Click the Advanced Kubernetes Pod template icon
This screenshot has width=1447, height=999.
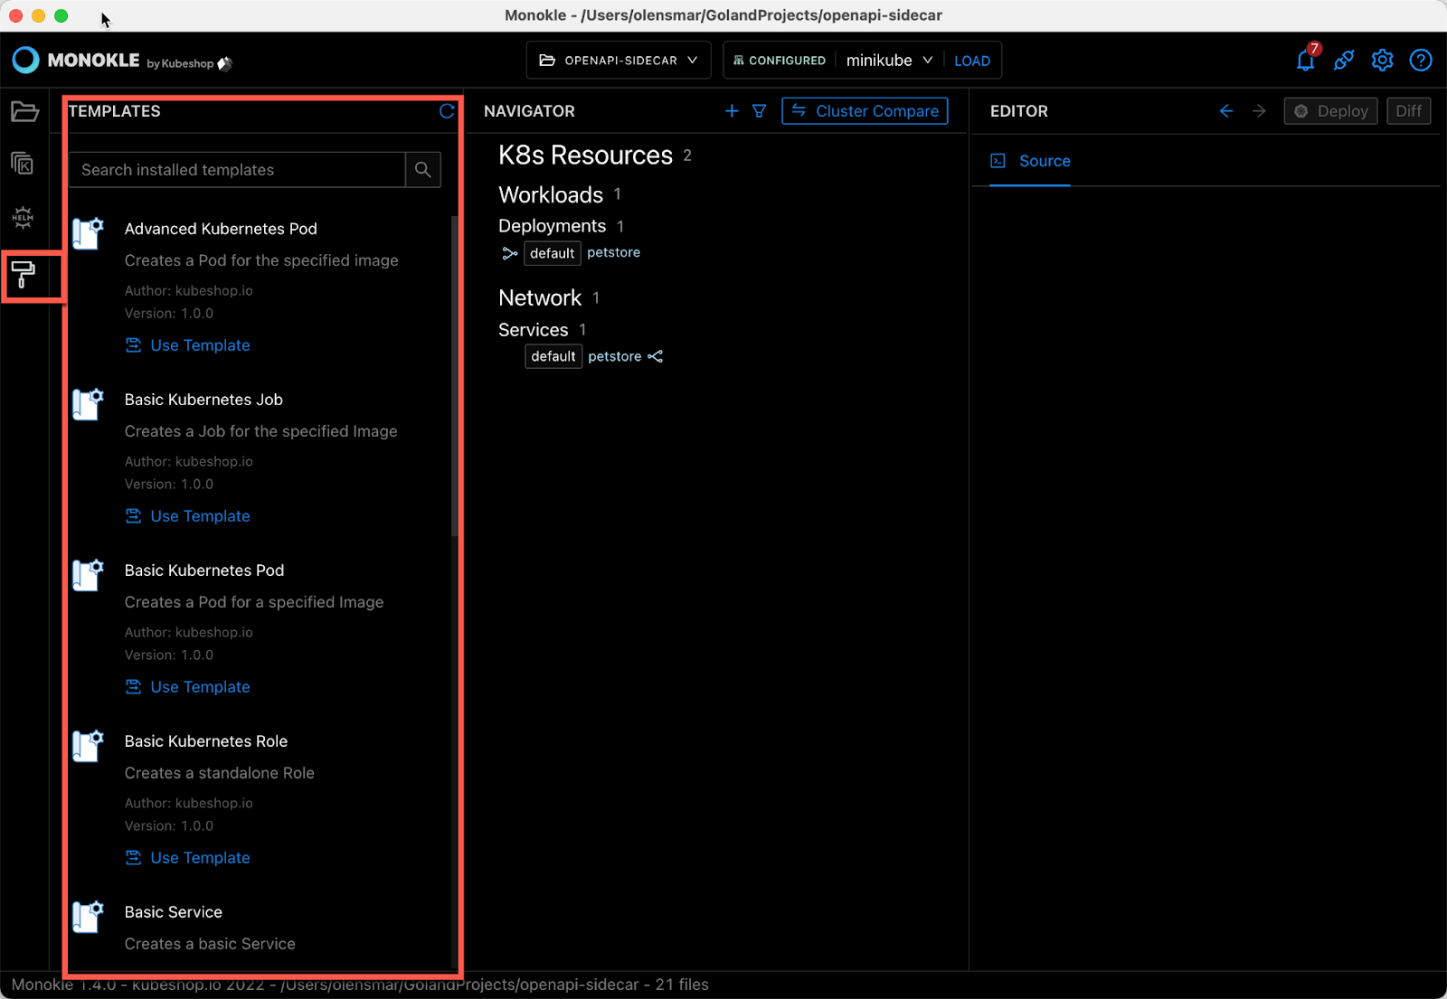89,234
